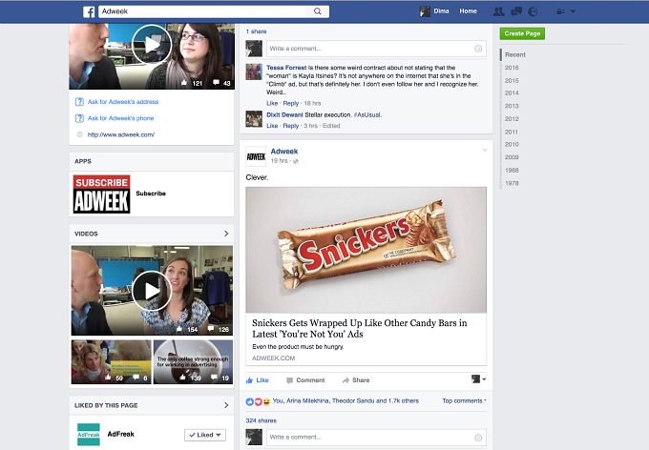
Task: Expand the account menu arrow in top bar
Action: tap(573, 11)
